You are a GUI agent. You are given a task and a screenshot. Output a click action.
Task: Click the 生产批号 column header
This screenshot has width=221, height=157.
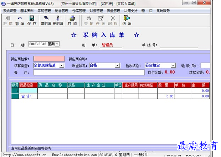point(130,85)
